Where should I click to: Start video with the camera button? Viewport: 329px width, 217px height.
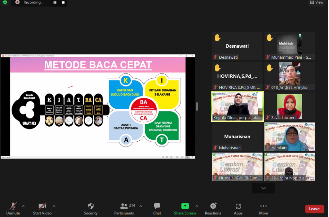tap(42, 206)
